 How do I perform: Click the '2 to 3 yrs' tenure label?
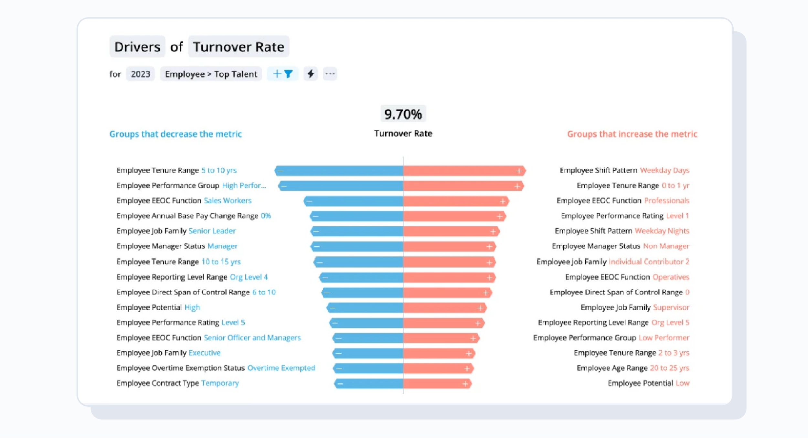click(x=674, y=353)
